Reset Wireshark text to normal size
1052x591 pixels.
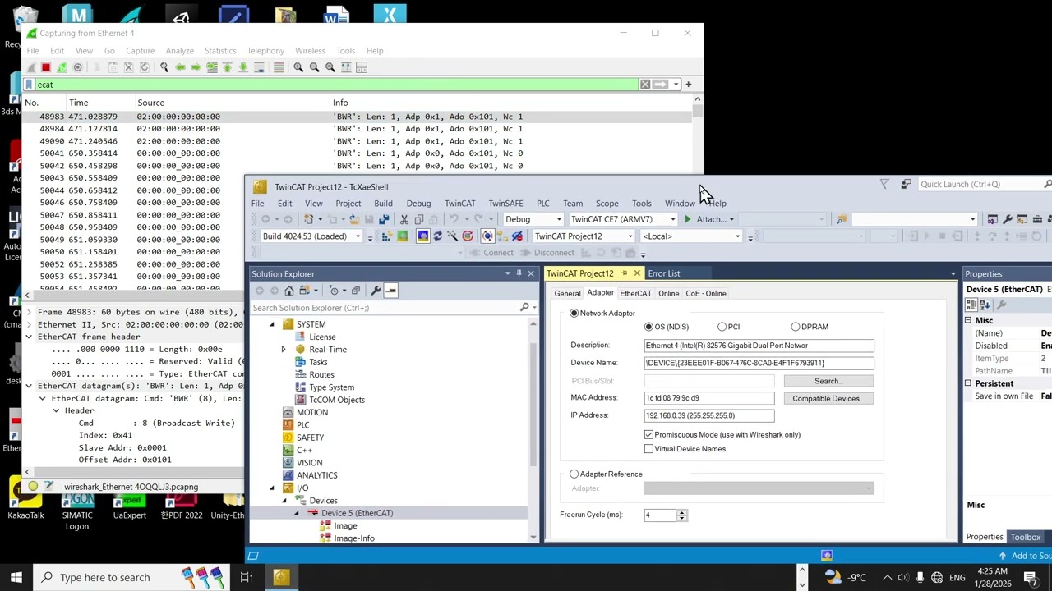[330, 67]
